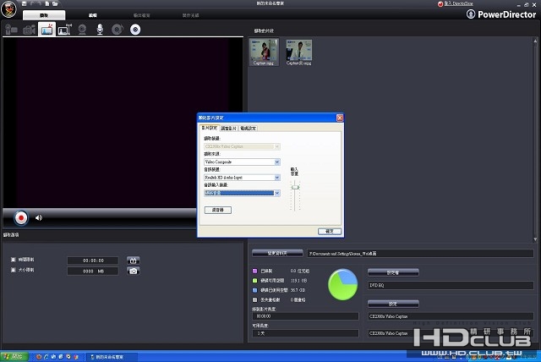Click the change folder button
Viewport: 541px width, 362px height.
pos(276,253)
